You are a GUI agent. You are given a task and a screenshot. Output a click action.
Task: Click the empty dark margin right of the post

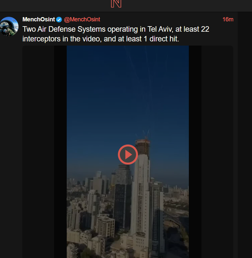[x=245, y=132]
